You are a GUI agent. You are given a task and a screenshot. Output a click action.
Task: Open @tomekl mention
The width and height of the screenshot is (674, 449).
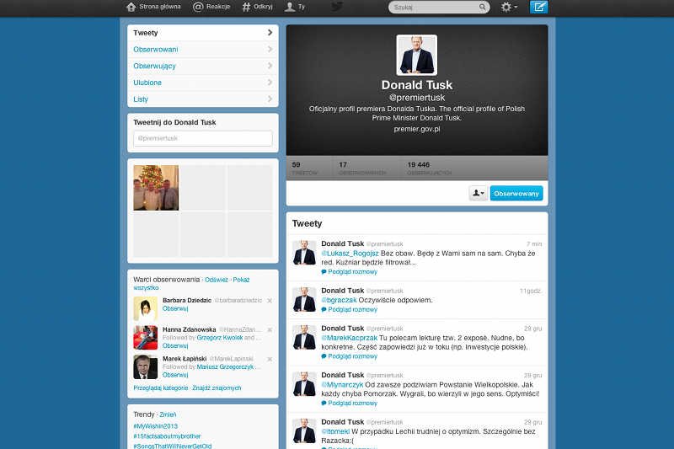[x=335, y=431]
